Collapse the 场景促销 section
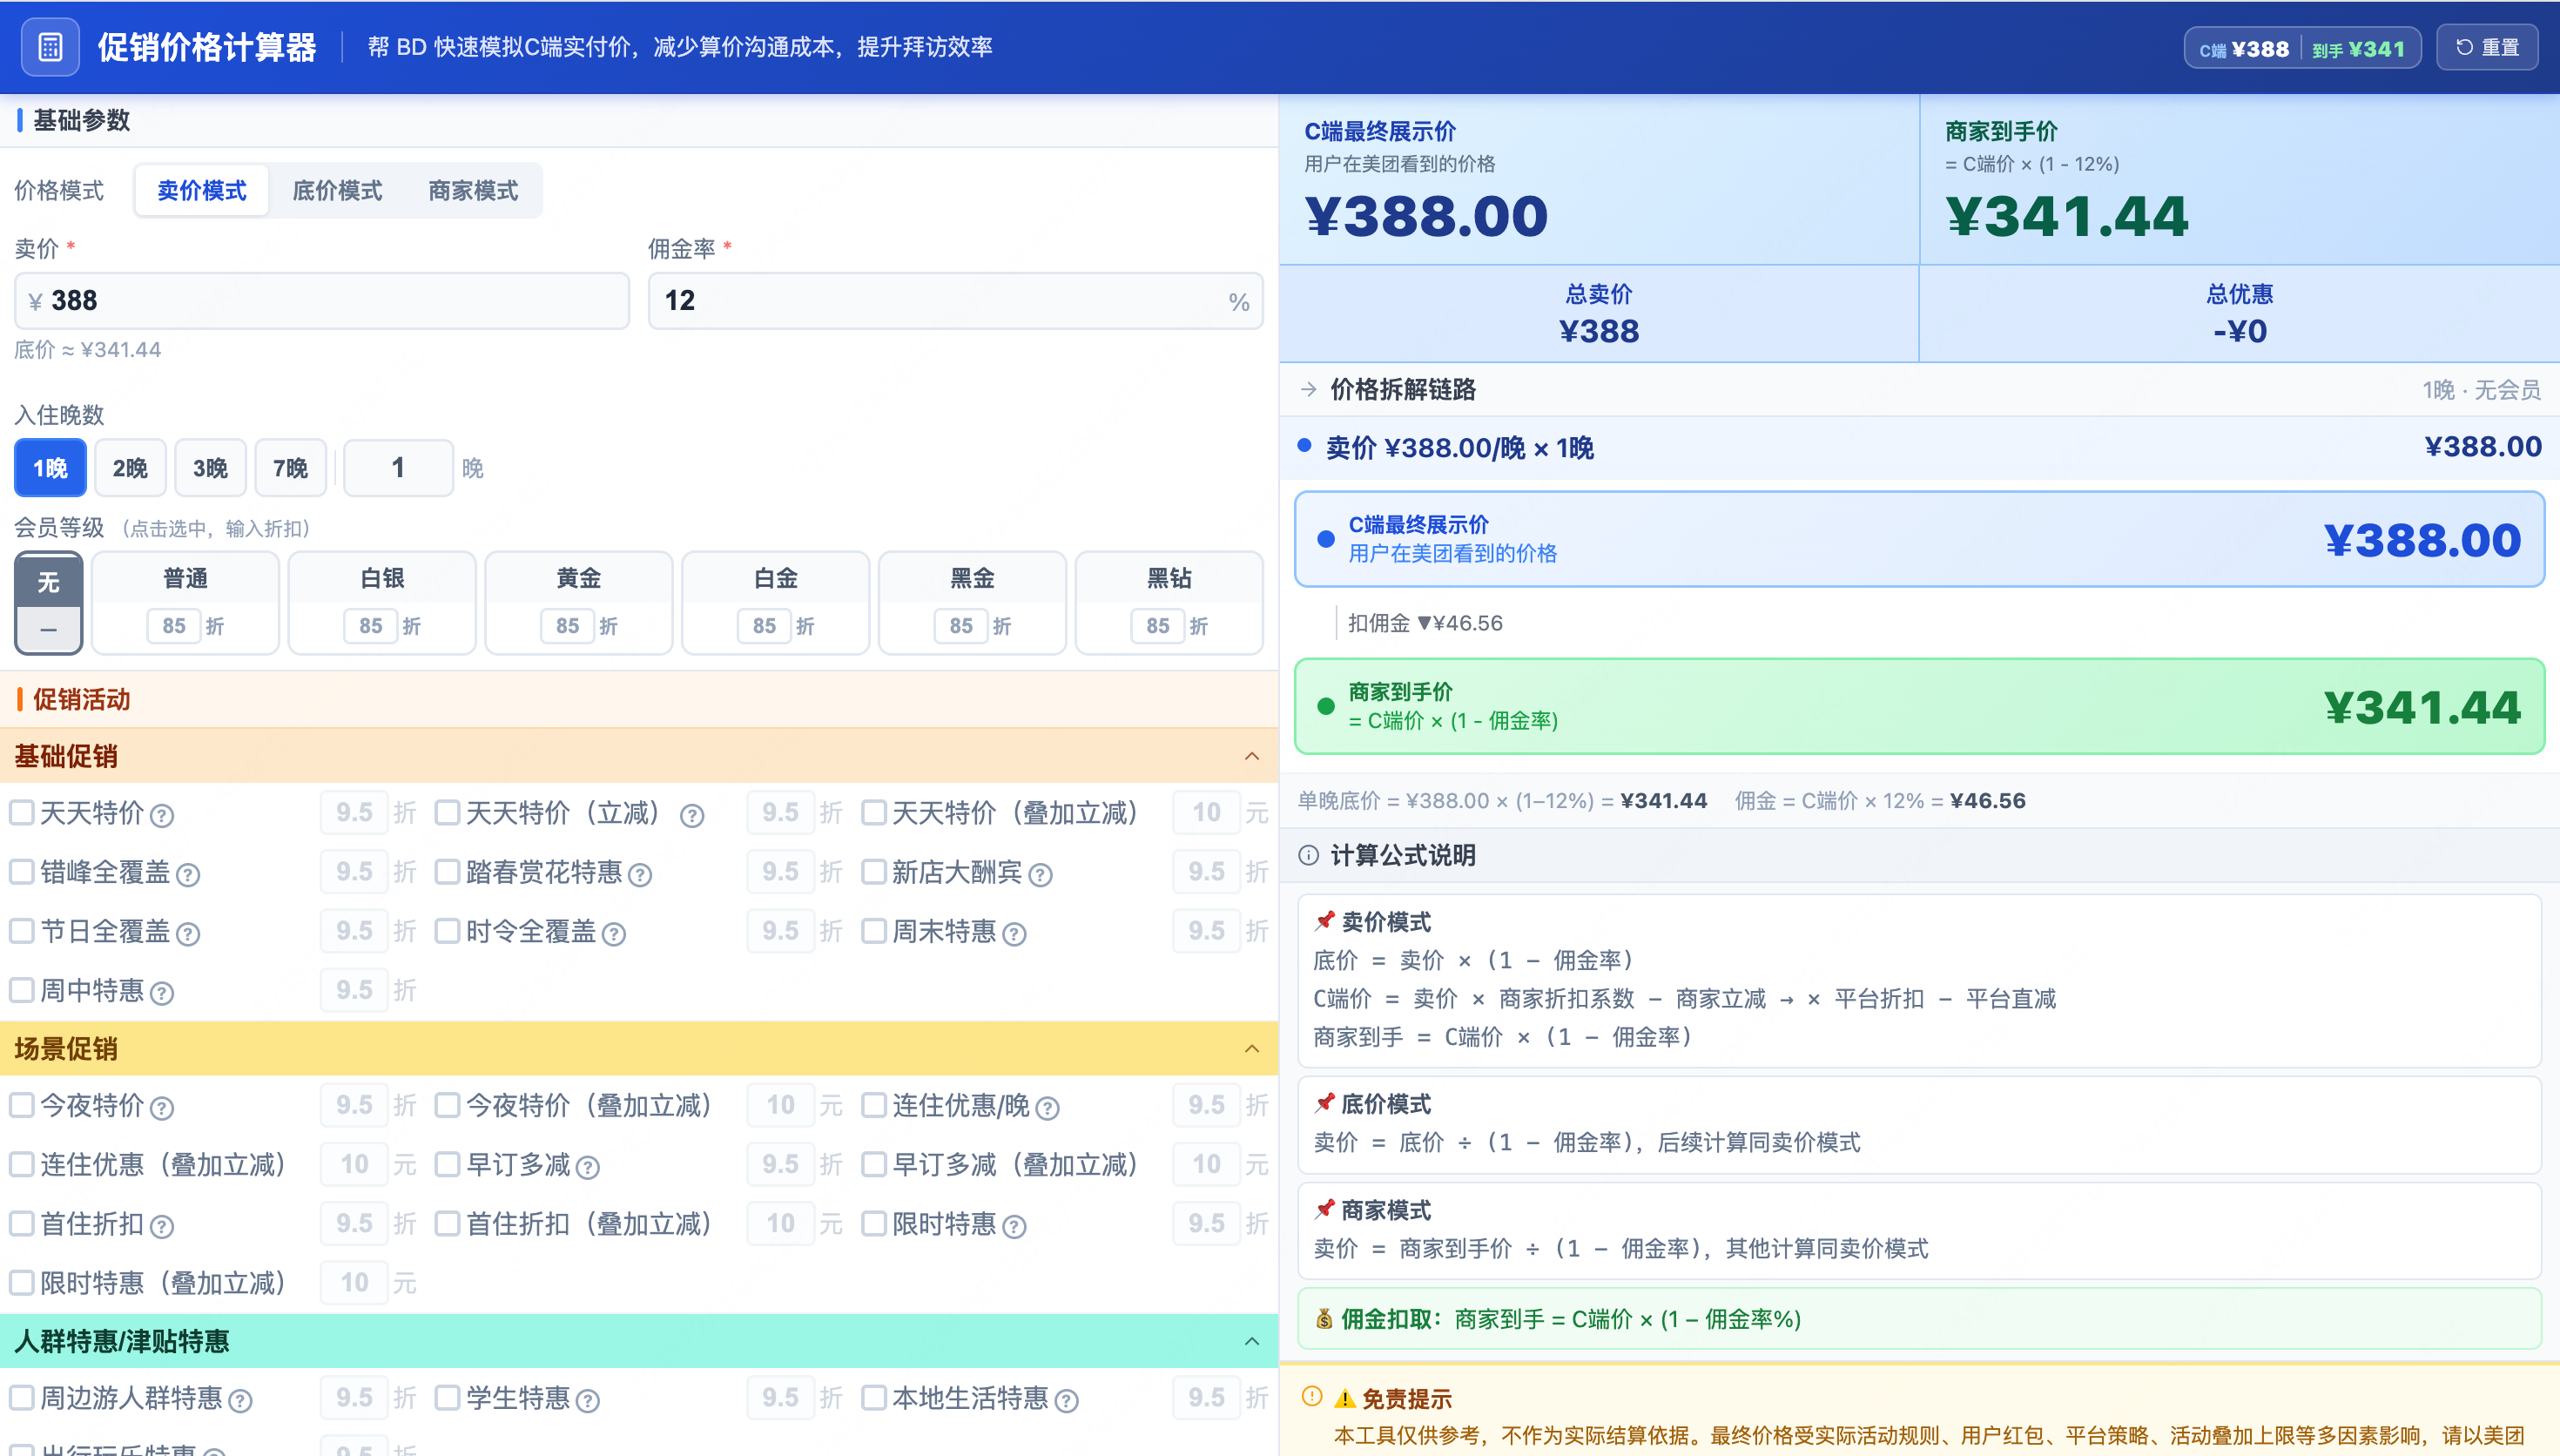 [1251, 1048]
